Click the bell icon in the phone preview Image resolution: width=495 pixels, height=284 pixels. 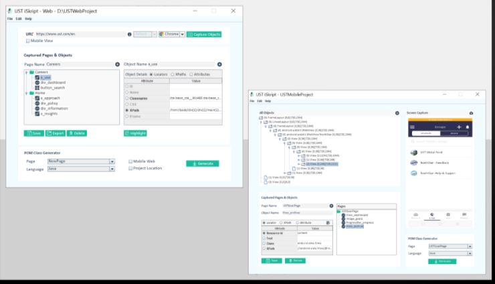(x=468, y=127)
